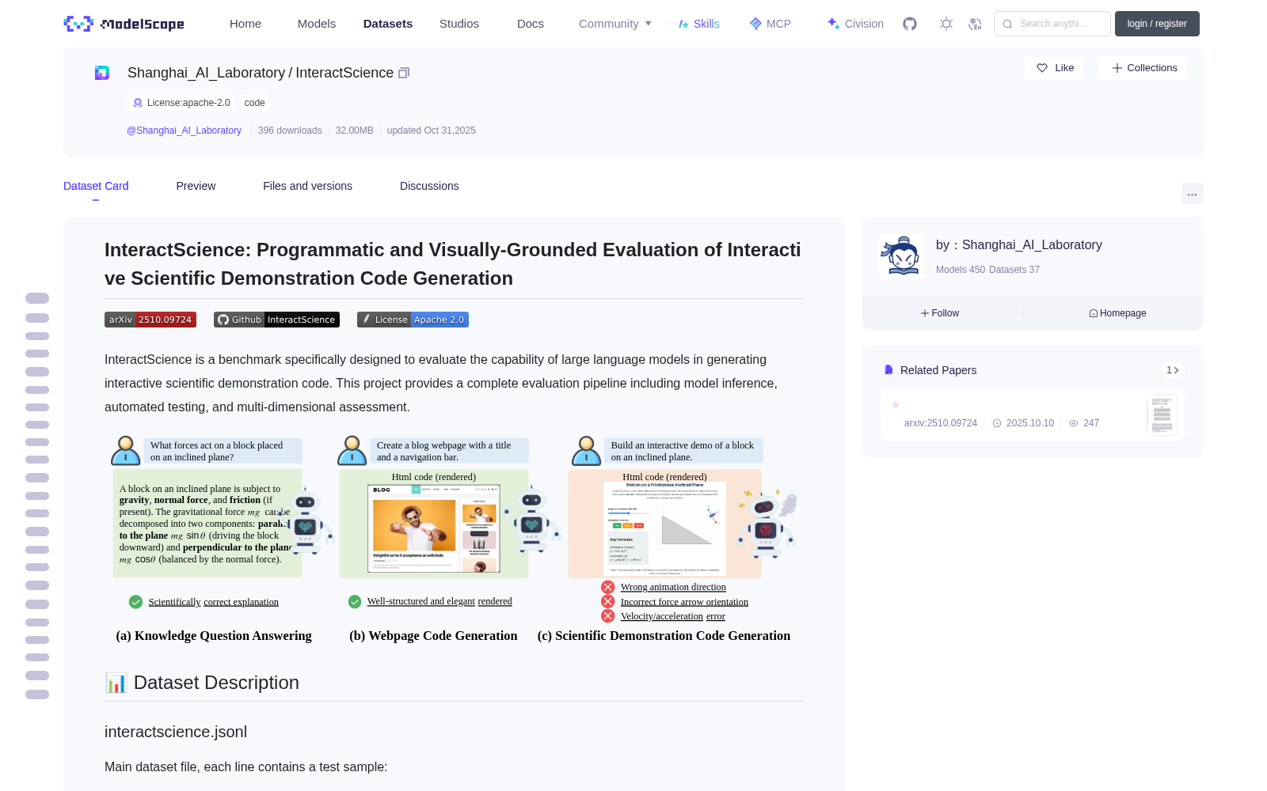Open the benchmark overview figure image
The height and width of the screenshot is (791, 1267).
pyautogui.click(x=455, y=539)
